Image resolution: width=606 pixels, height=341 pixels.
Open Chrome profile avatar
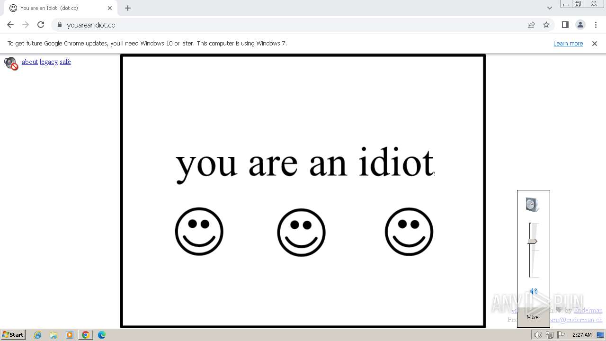(580, 25)
